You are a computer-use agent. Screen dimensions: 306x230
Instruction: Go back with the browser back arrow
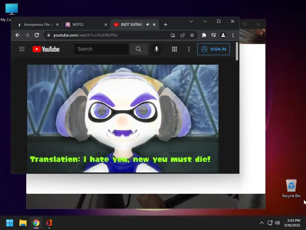pyautogui.click(x=18, y=35)
